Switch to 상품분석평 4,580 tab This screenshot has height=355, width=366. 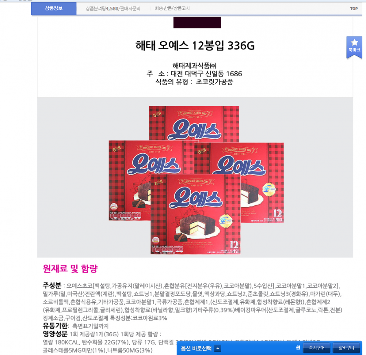coord(113,9)
